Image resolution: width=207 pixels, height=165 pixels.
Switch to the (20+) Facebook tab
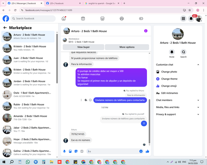(63, 3)
